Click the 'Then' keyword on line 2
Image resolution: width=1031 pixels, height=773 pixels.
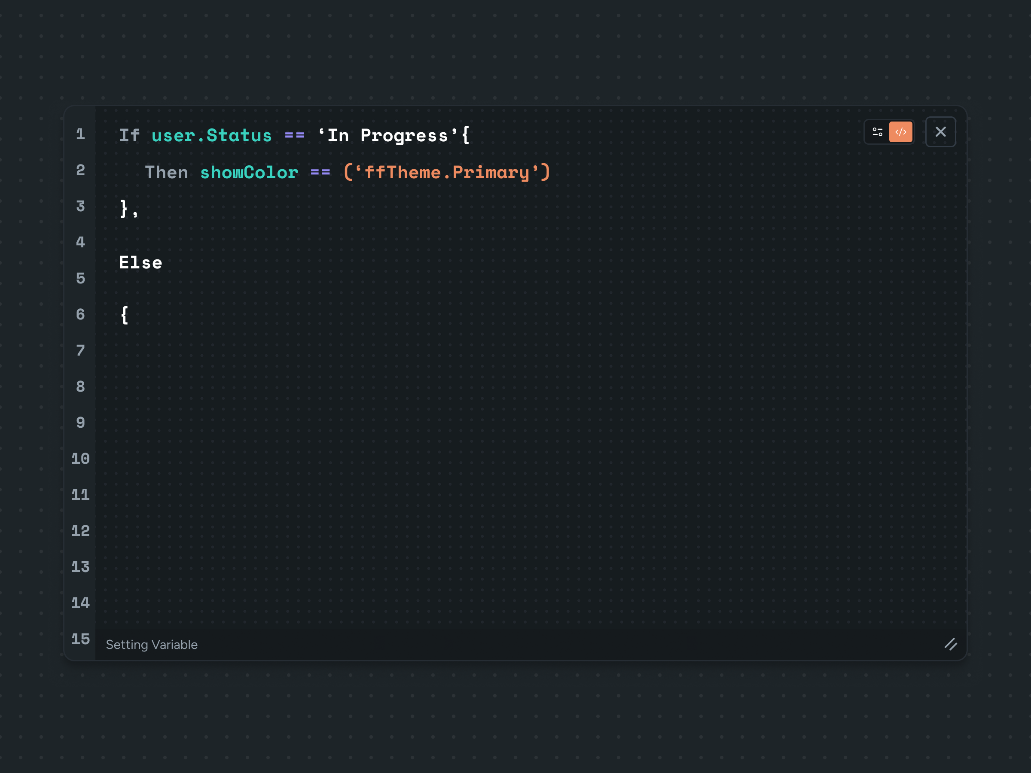(x=166, y=172)
